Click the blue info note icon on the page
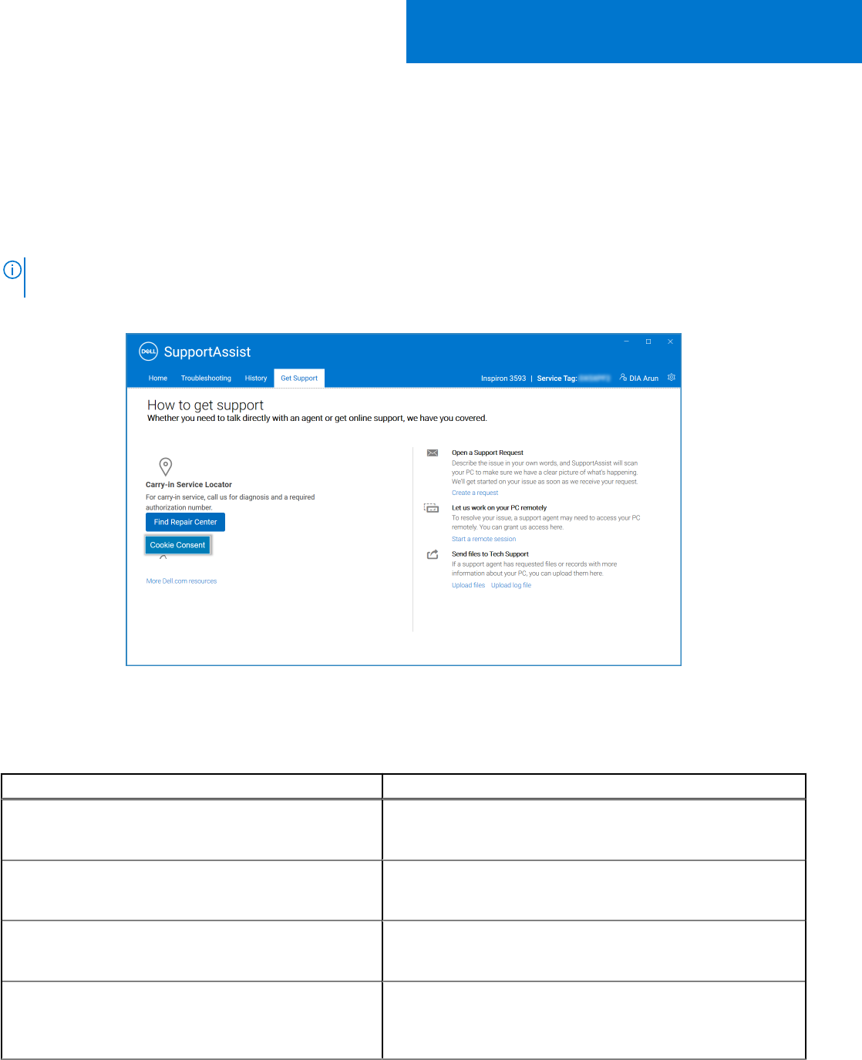 (12, 270)
